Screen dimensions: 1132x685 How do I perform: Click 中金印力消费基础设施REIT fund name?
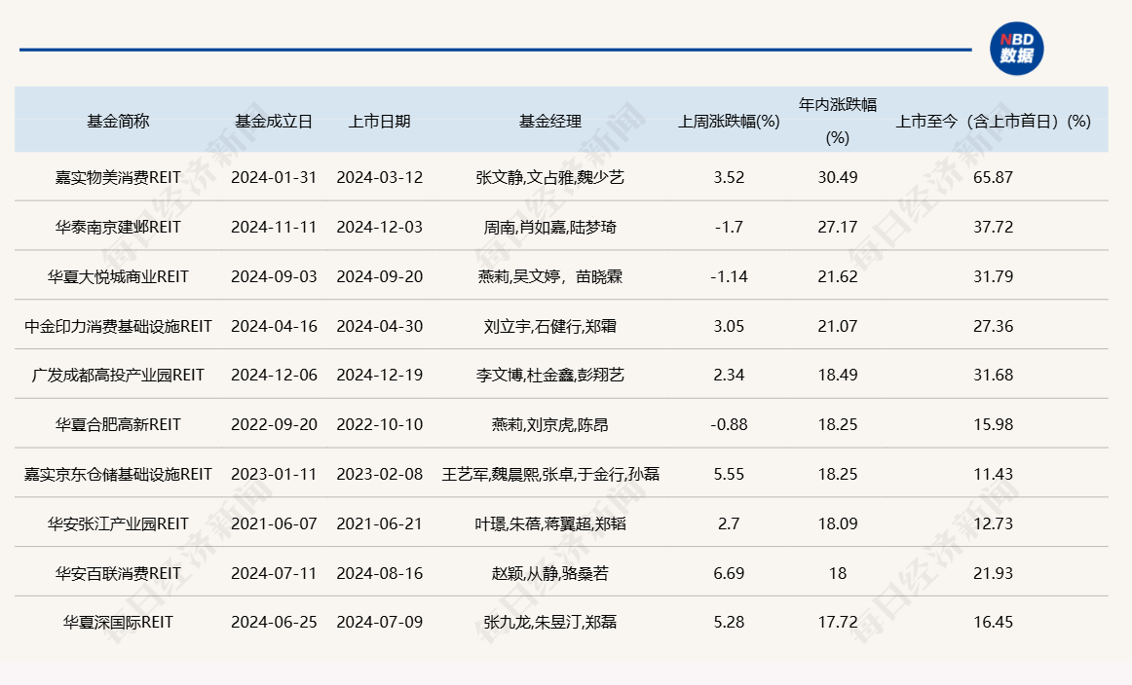point(118,326)
